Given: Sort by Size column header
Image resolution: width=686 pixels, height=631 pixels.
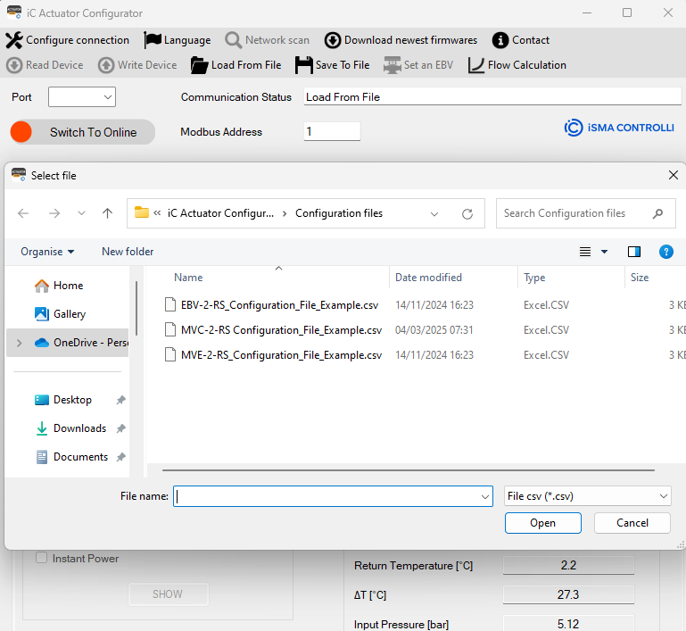Looking at the screenshot, I should [x=640, y=278].
